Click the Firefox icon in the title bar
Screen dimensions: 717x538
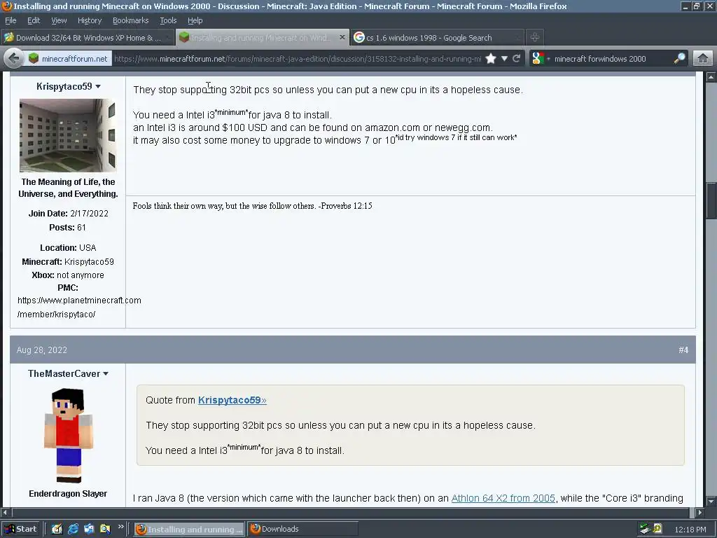click(x=6, y=6)
